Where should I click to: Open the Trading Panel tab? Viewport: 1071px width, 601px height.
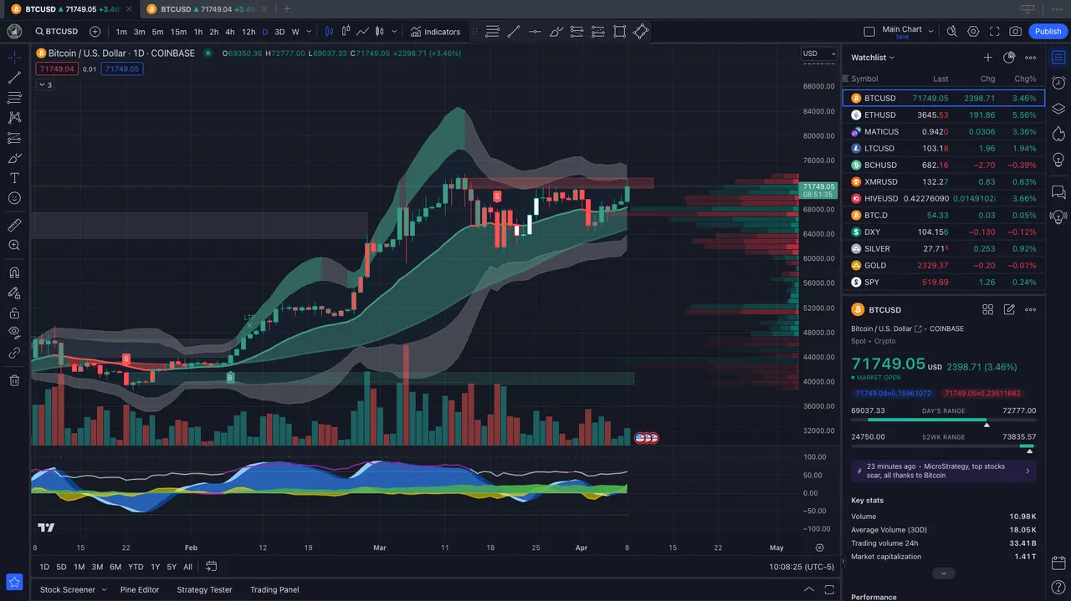[274, 589]
